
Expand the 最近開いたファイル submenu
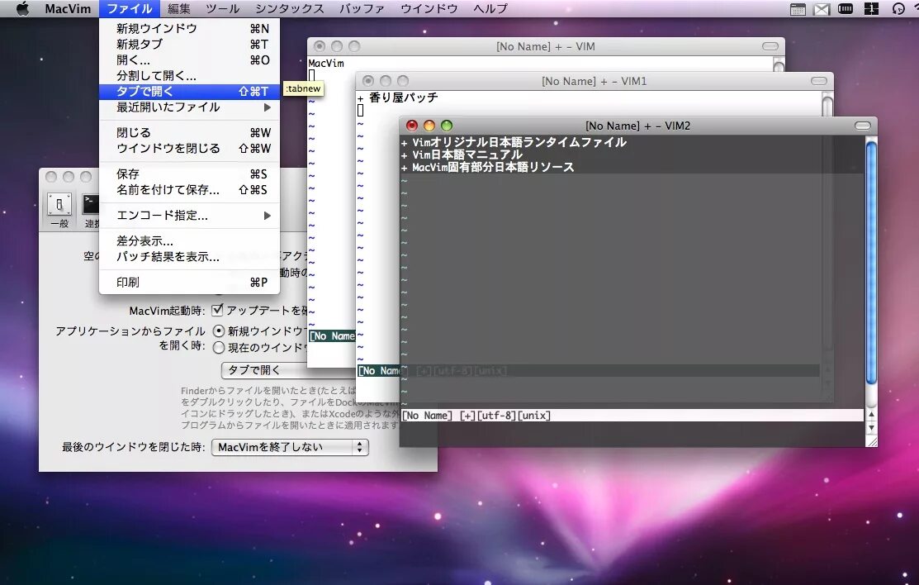click(189, 107)
